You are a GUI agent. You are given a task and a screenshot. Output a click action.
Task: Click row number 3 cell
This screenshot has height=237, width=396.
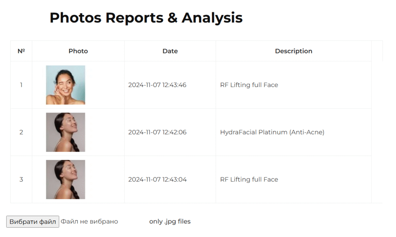click(21, 179)
